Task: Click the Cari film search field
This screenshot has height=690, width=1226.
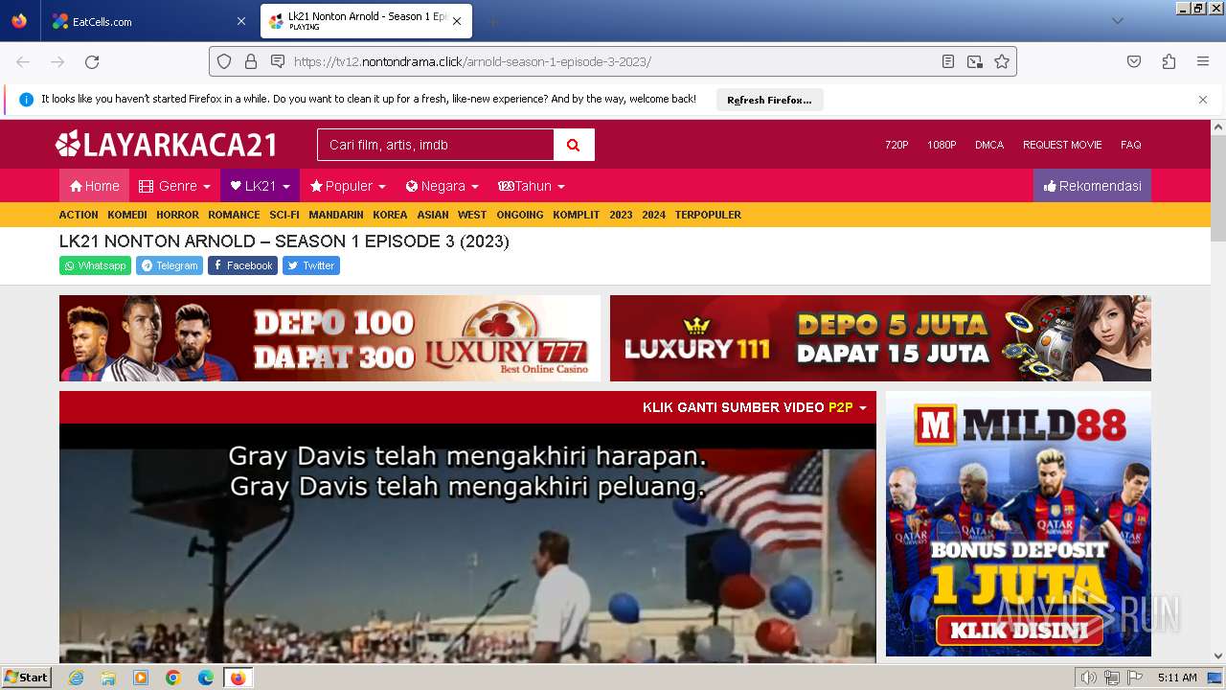Action: [x=436, y=145]
